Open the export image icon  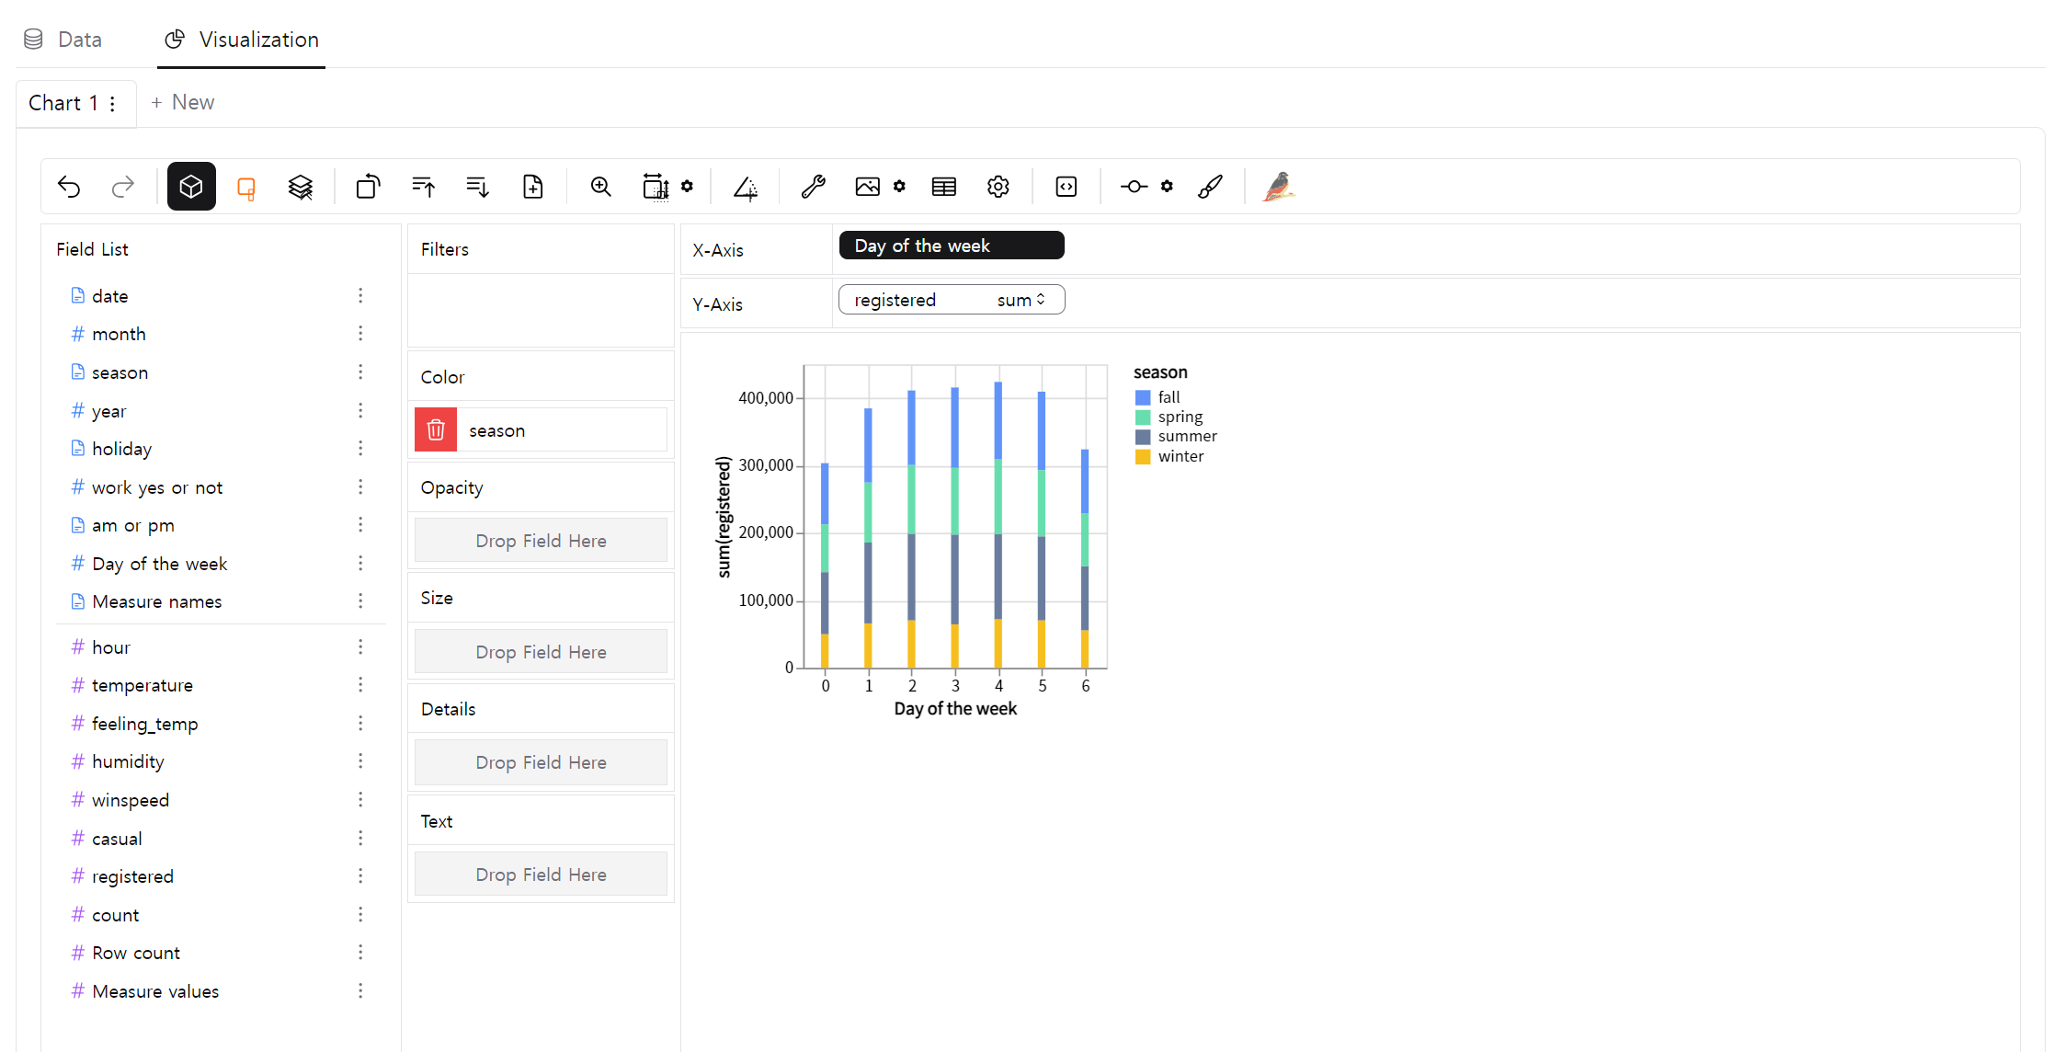867,187
